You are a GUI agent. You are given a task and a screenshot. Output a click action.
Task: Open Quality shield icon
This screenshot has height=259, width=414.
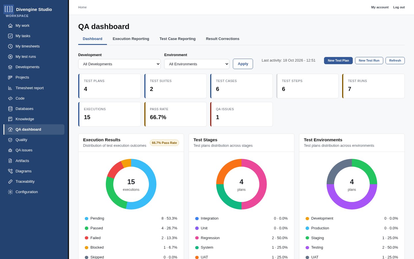pyautogui.click(x=10, y=140)
